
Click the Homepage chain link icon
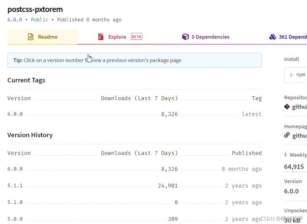287,136
